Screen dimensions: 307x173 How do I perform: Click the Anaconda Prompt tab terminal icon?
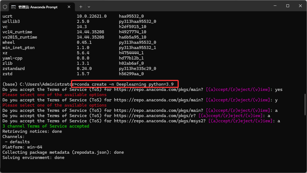(13, 7)
